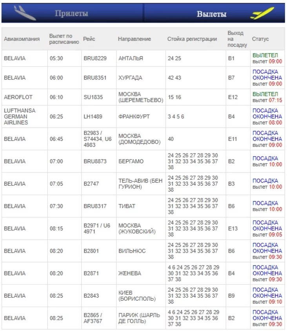Click scheduled time 06:25
This screenshot has height=331, width=287.
point(56,116)
